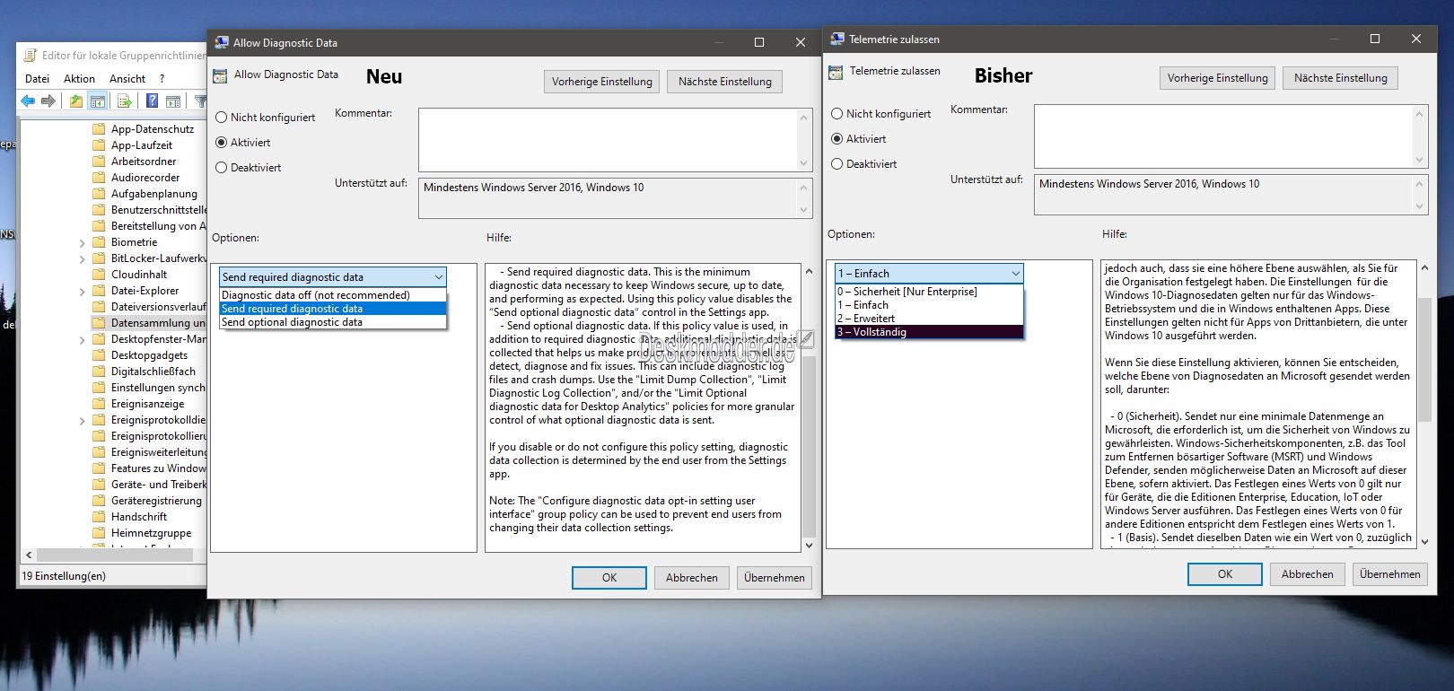Click the Allow Diagnostic Data title bar icon
The width and height of the screenshot is (1454, 691).
(222, 42)
